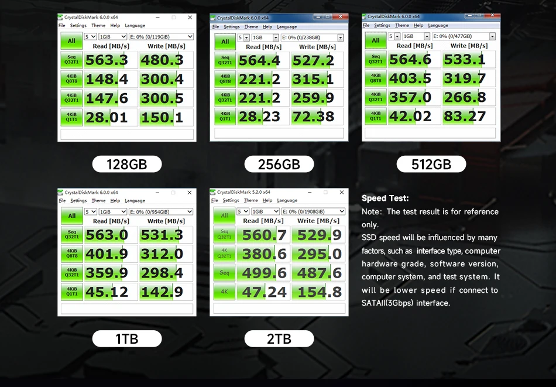Select the 154.8 write value
The height and width of the screenshot is (387, 556).
click(318, 292)
